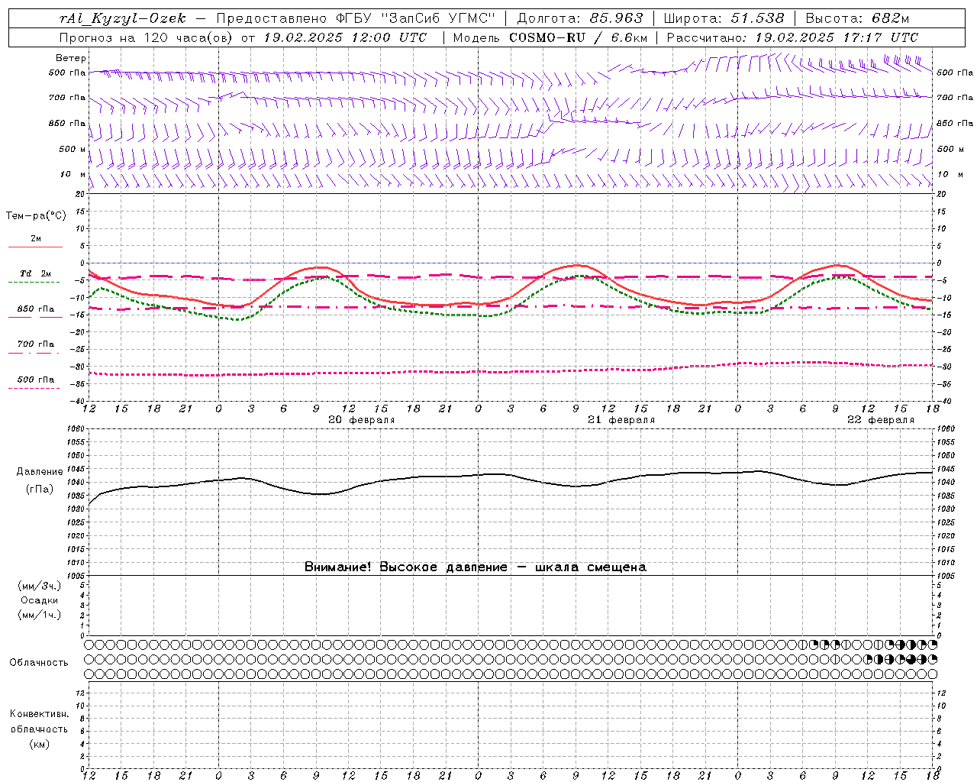Click the '(км)' unit under convective cloudiness
Viewport: 977px width, 782px height.
click(39, 744)
